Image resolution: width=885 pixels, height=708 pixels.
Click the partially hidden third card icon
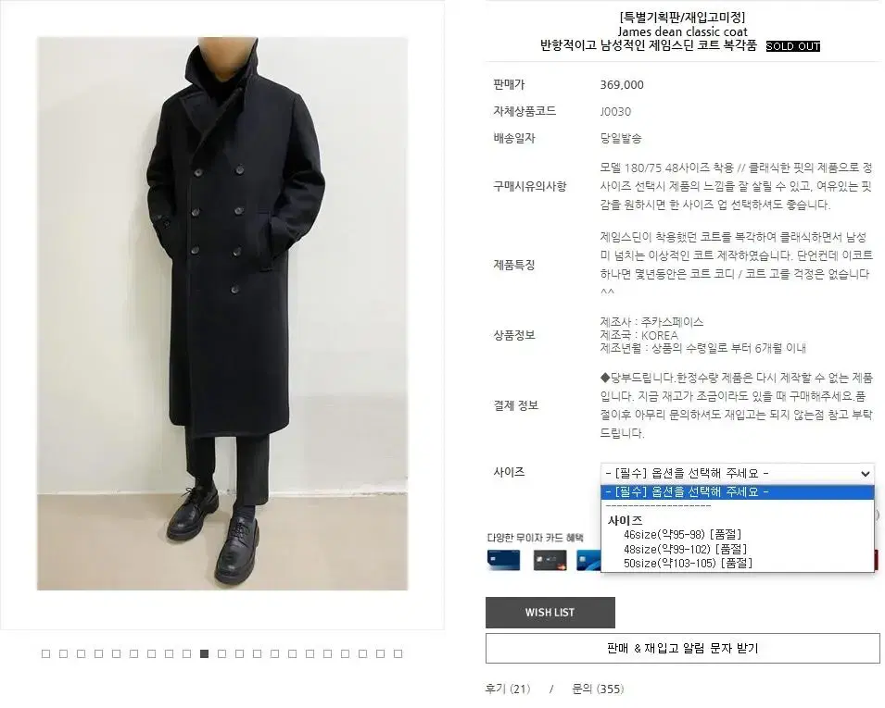coord(588,560)
